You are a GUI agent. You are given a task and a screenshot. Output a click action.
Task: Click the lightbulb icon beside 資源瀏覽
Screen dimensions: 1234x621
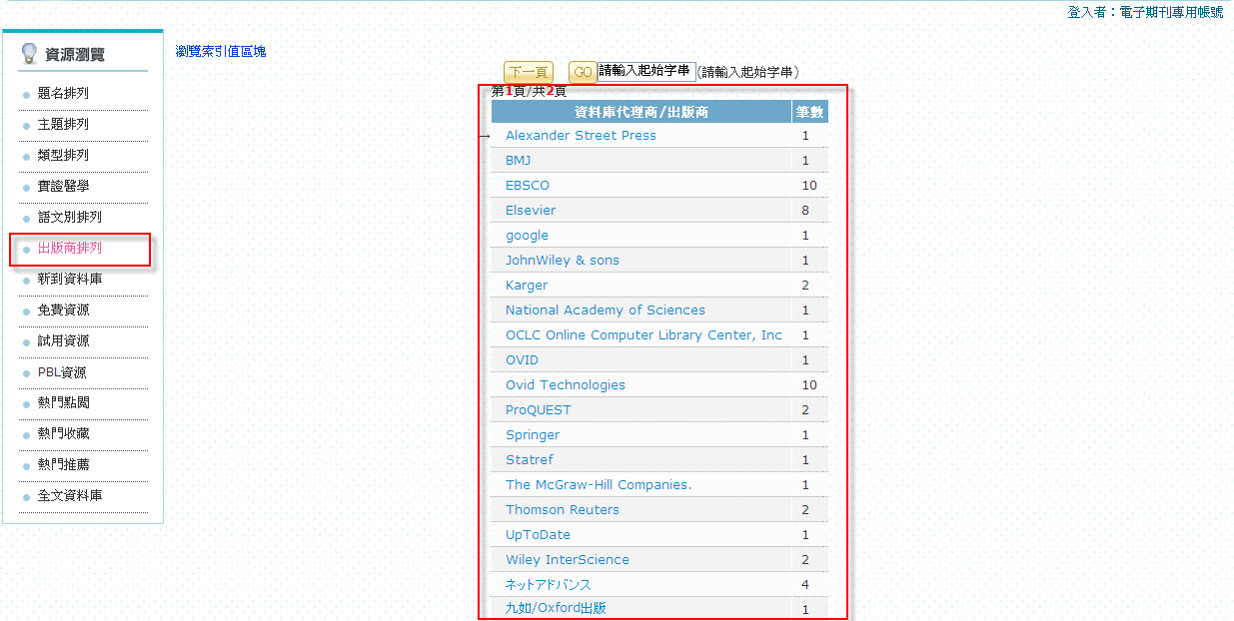click(29, 54)
